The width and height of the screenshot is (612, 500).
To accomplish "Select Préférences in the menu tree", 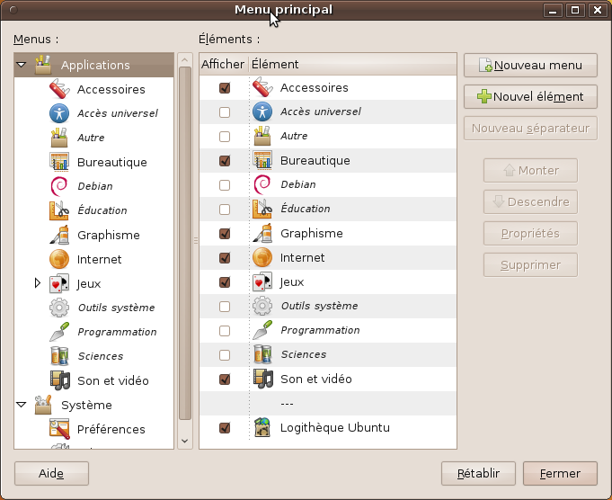I will pyautogui.click(x=111, y=429).
